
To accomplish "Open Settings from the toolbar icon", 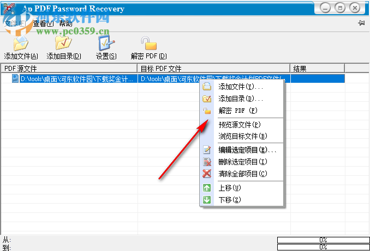I will [x=106, y=43].
